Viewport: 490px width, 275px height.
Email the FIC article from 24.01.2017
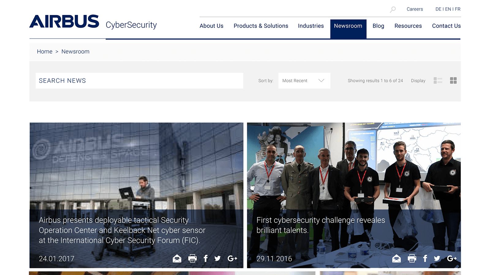[177, 259]
